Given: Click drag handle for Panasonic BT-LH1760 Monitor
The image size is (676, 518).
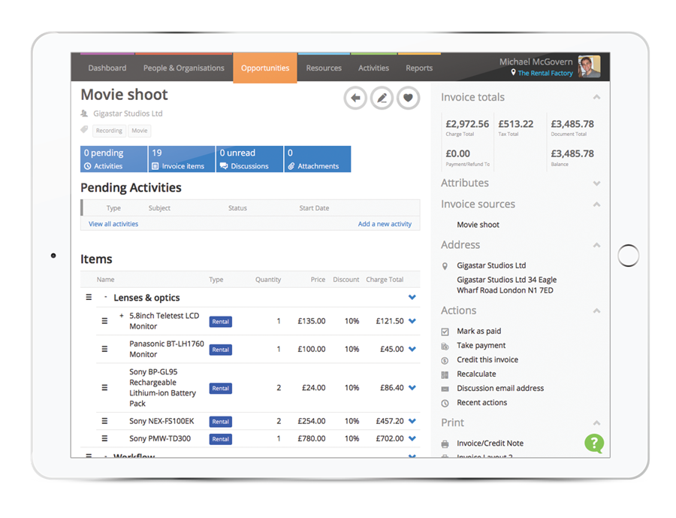Looking at the screenshot, I should point(104,349).
